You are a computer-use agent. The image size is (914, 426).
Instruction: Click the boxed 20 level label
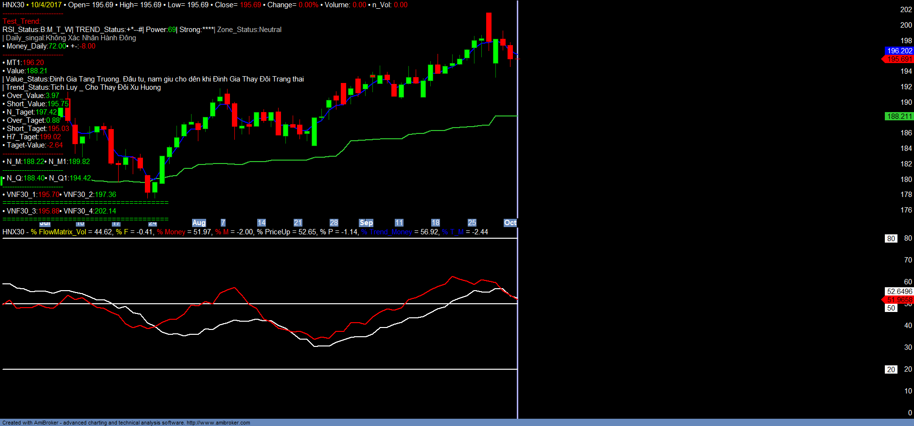pyautogui.click(x=891, y=370)
